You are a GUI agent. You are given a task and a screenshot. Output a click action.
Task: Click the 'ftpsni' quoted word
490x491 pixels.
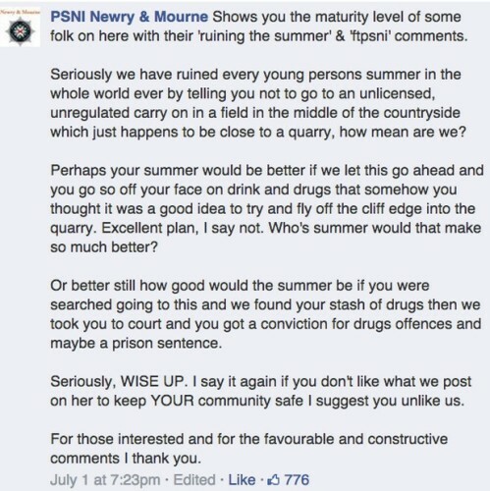(x=370, y=36)
